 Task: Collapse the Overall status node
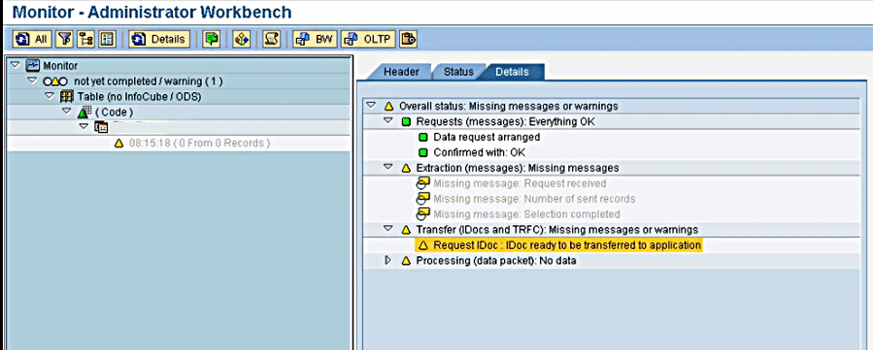[371, 106]
